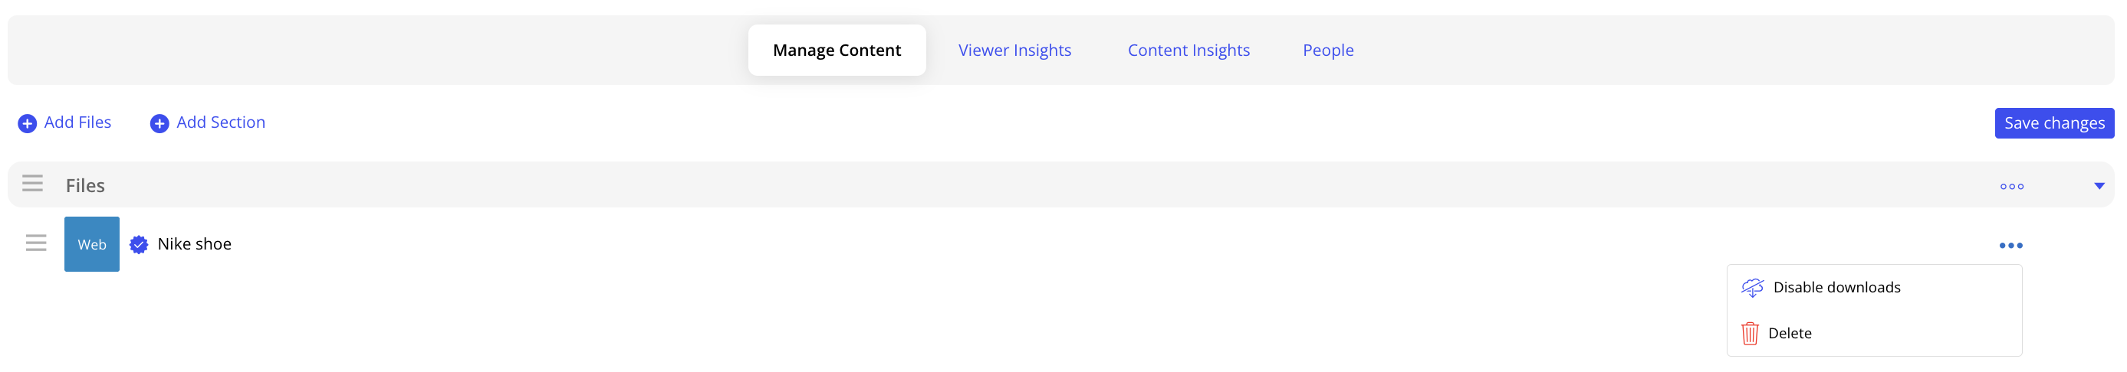Open the Files section three-dot options
The height and width of the screenshot is (372, 2127).
(2011, 187)
